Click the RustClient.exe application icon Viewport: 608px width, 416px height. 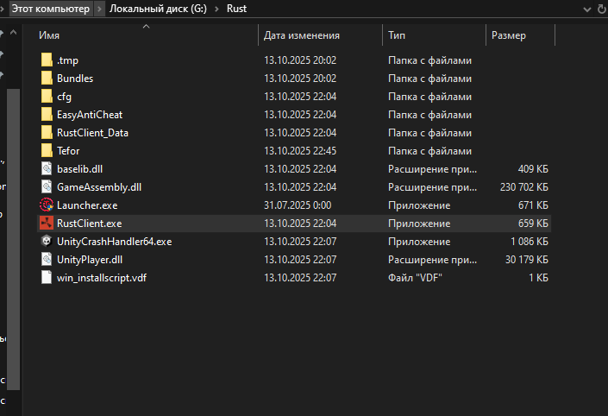pyautogui.click(x=47, y=223)
